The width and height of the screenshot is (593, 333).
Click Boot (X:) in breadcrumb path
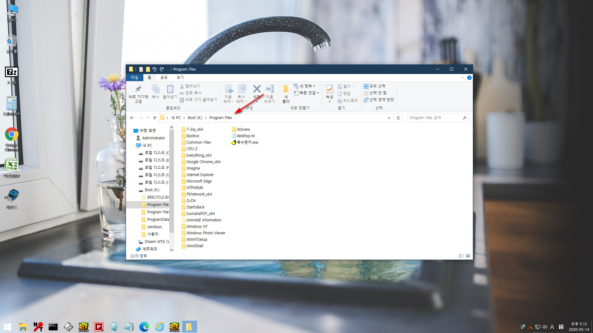[195, 118]
